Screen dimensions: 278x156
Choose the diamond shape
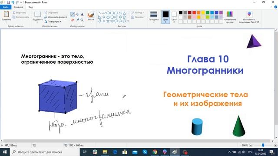pyautogui.click(x=104, y=17)
